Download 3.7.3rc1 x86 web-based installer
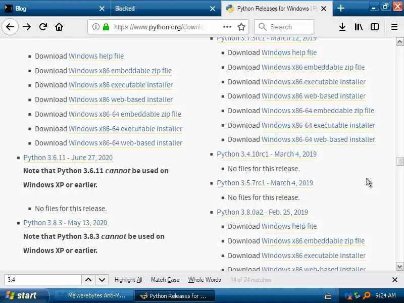 coord(314,96)
